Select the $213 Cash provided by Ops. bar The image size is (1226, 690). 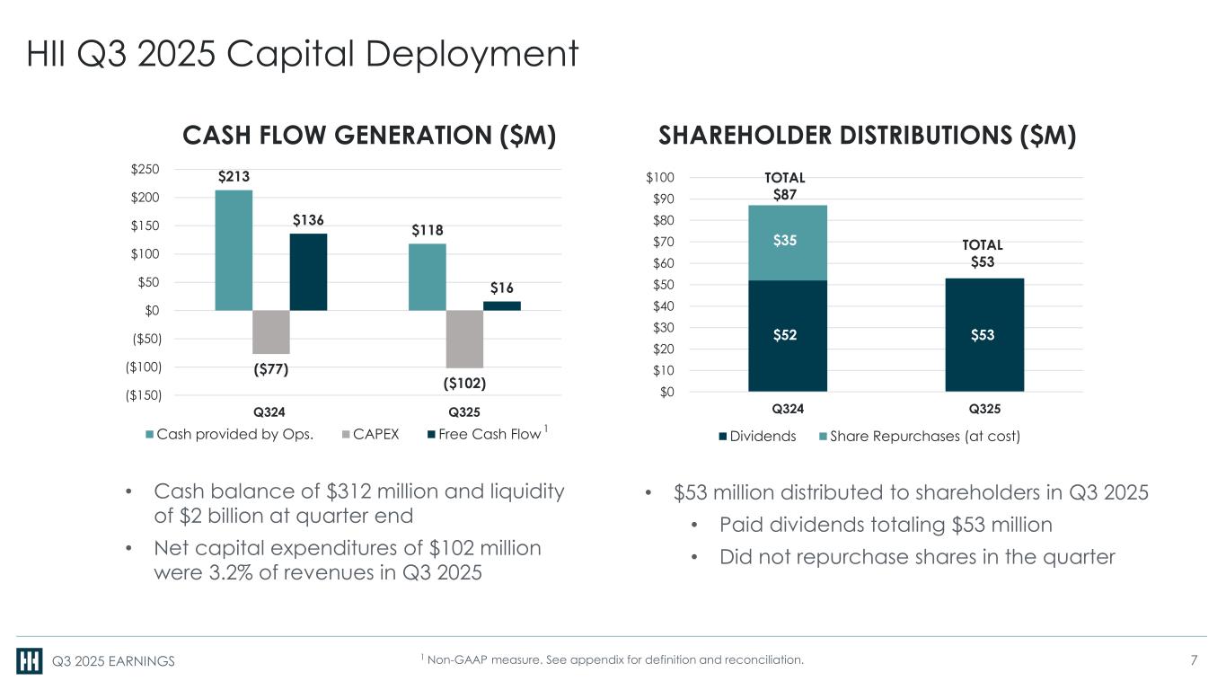(234, 250)
